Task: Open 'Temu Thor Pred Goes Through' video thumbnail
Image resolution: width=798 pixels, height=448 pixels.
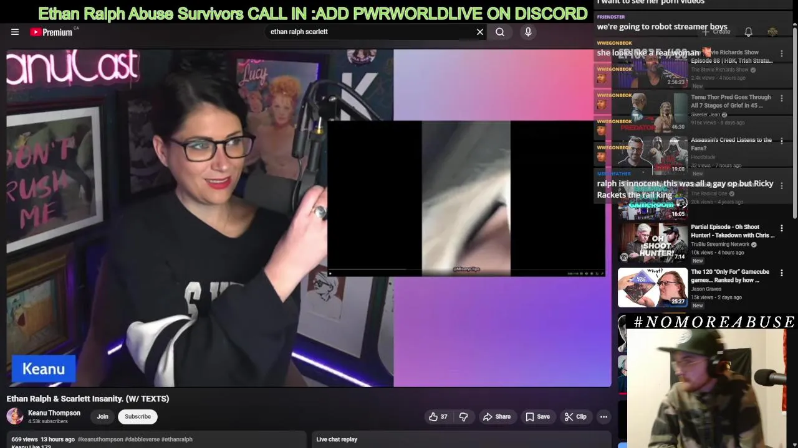Action: (653, 112)
